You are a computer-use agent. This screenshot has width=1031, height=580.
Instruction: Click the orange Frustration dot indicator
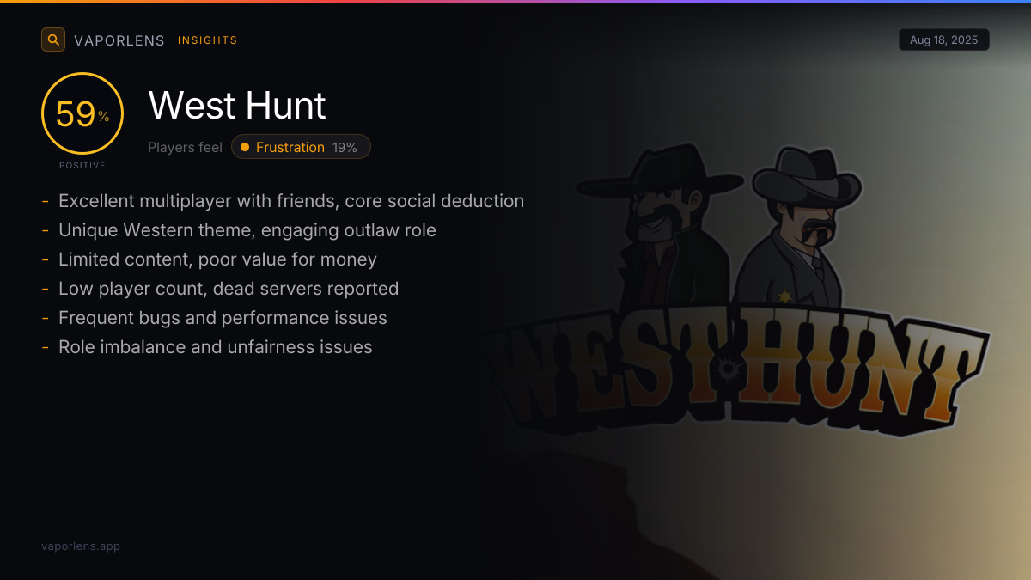(x=245, y=147)
